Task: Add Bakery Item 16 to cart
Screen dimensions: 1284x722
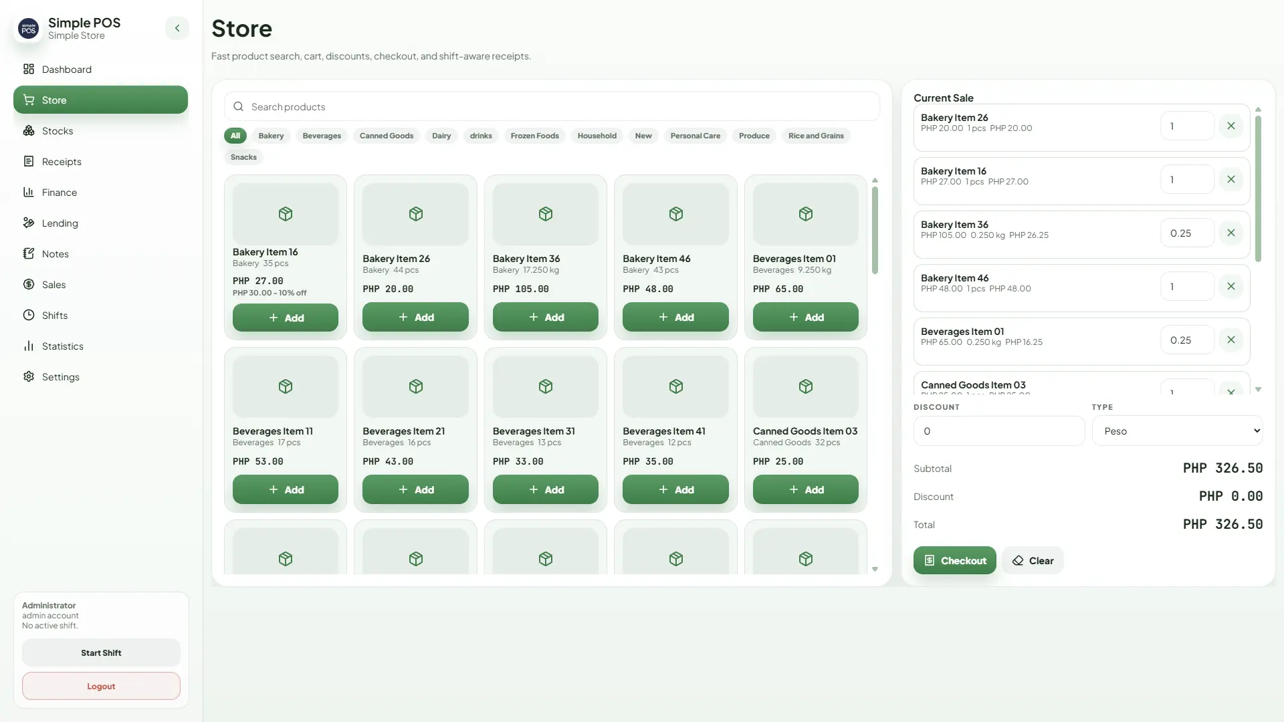Action: pos(286,318)
